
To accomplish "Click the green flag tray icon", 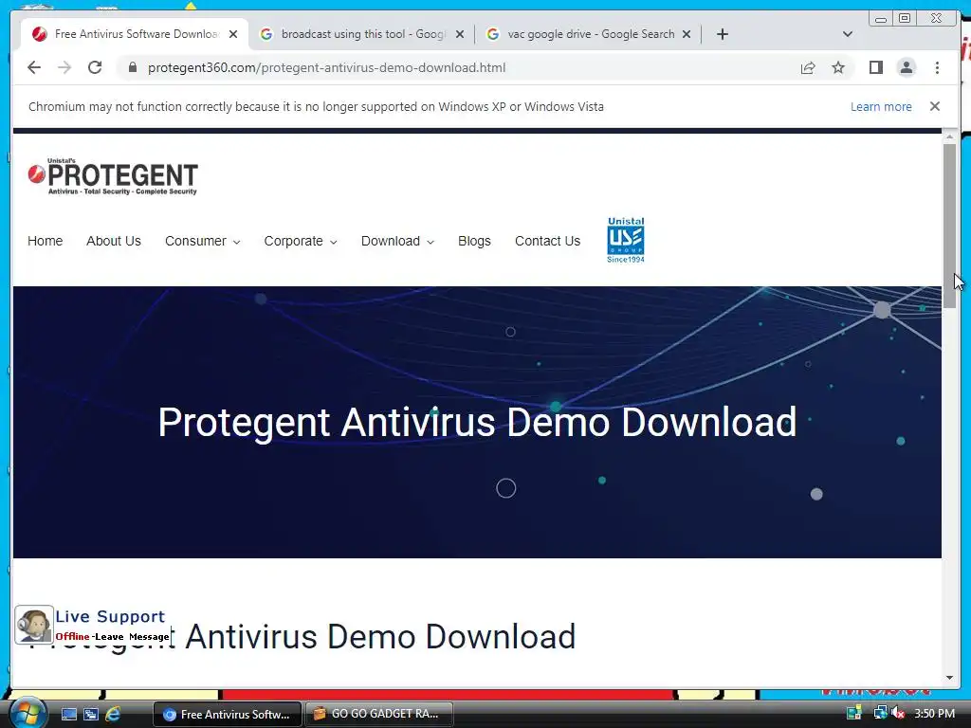I will tap(854, 713).
